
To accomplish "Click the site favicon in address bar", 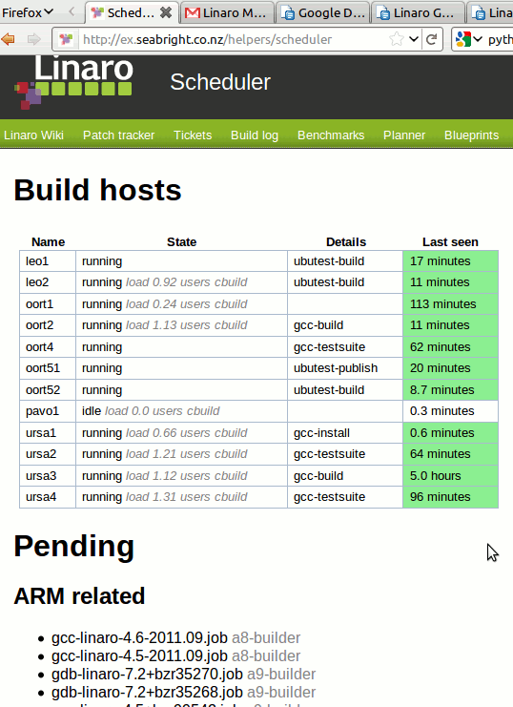I will click(x=66, y=40).
